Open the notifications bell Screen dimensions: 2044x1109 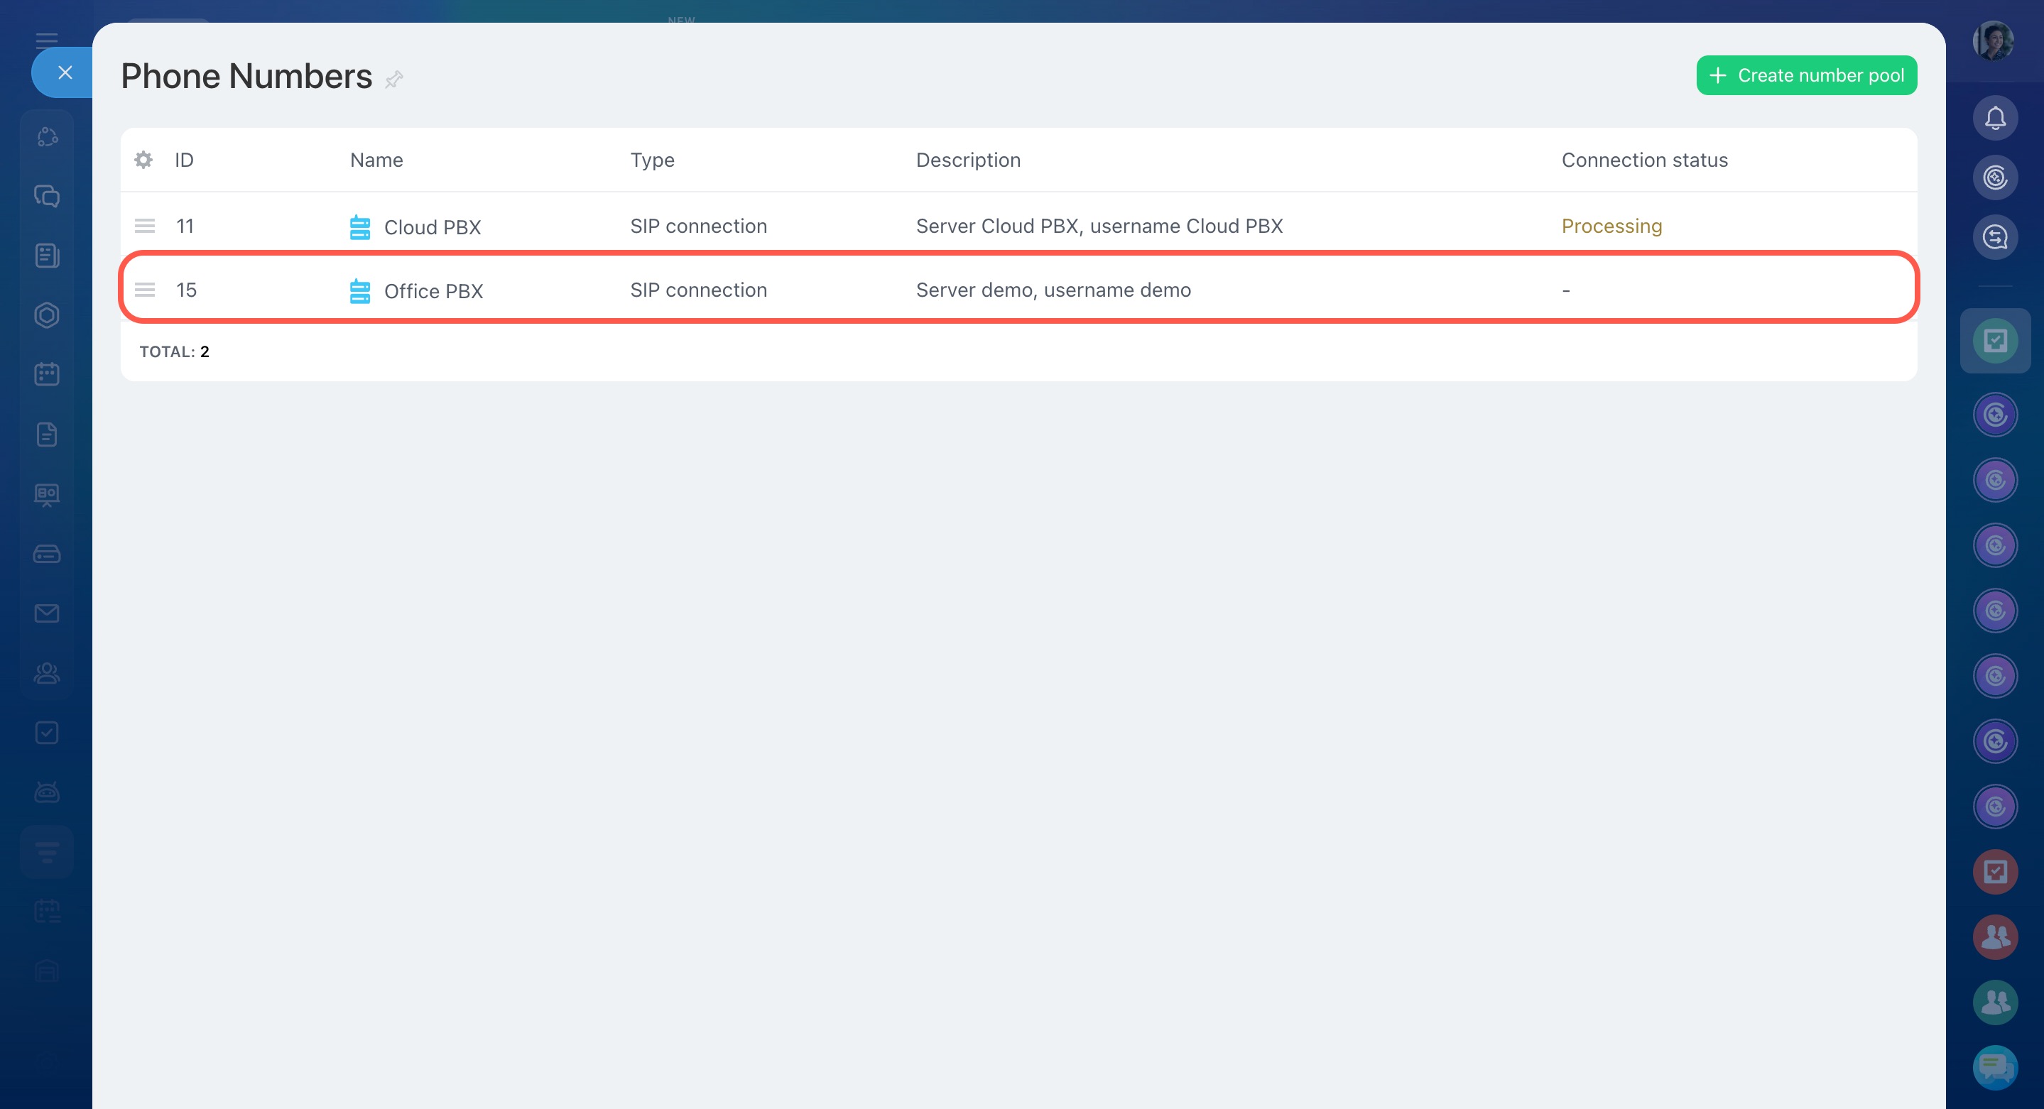click(x=1995, y=118)
